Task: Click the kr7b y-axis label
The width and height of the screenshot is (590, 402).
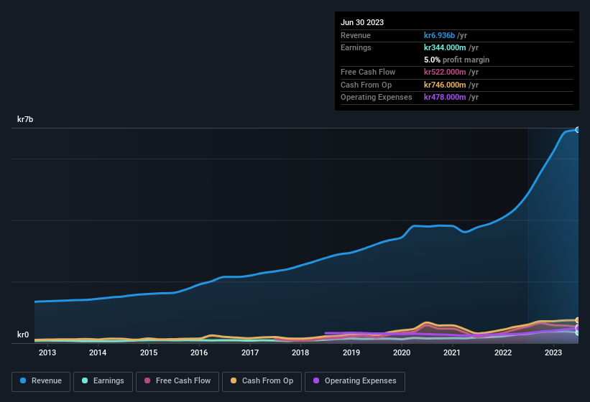Action: click(x=25, y=119)
